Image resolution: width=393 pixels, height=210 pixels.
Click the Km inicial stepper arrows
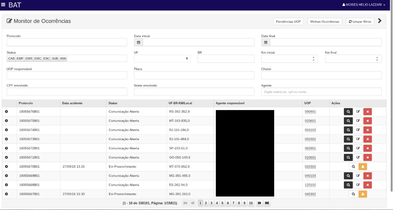click(x=313, y=59)
